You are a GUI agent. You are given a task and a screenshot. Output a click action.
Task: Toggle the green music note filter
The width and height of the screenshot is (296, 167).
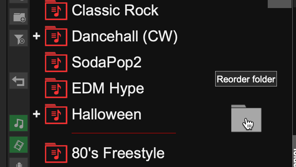click(x=18, y=123)
